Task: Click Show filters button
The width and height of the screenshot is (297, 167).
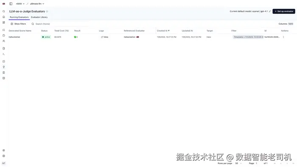Action: coord(18,24)
